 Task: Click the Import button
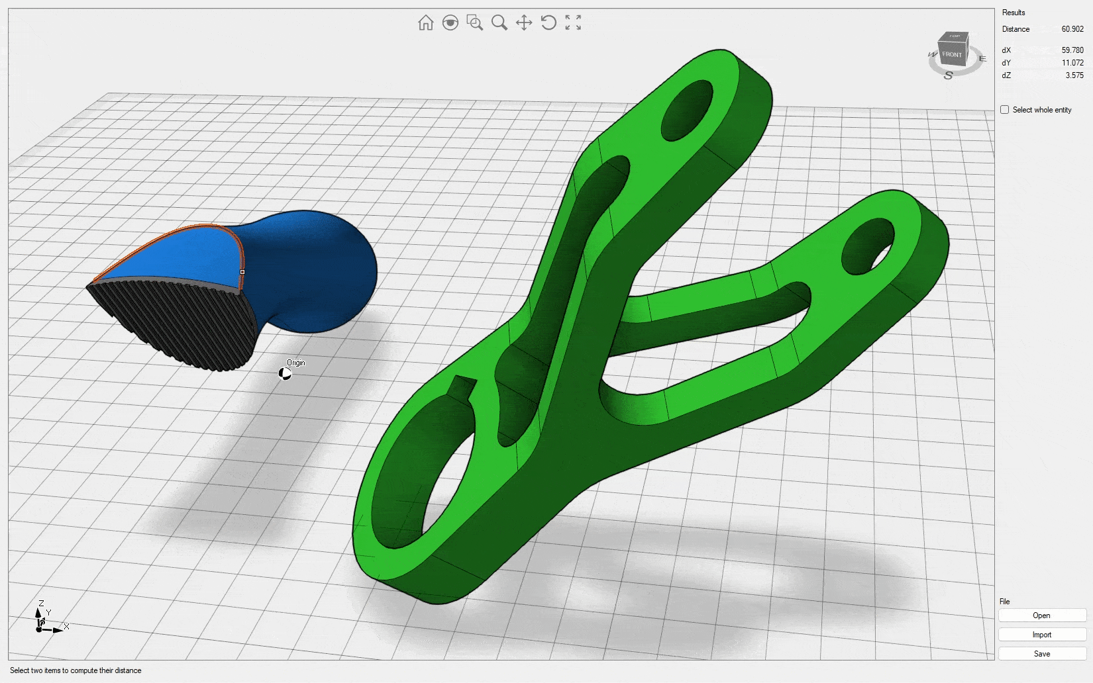(1041, 635)
